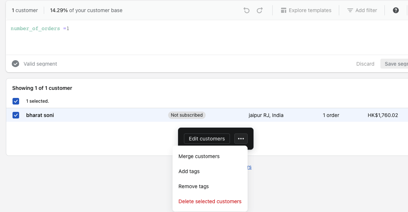Click the redo arrow icon
Image resolution: width=408 pixels, height=212 pixels.
click(x=260, y=10)
